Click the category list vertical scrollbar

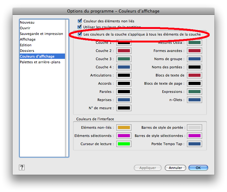tap(67, 88)
